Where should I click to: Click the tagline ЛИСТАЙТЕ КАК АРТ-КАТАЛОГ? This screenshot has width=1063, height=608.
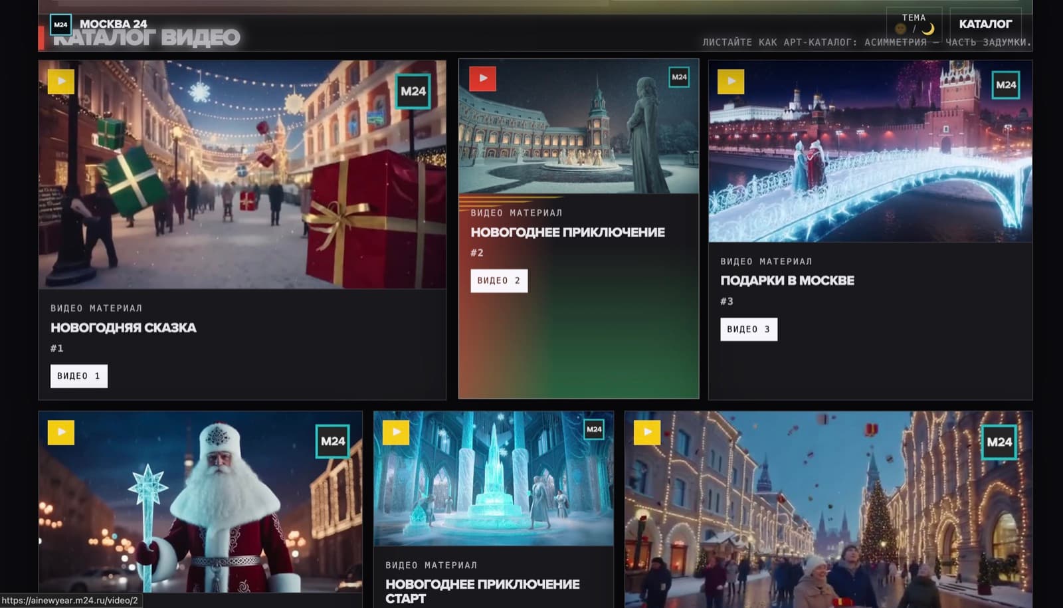[866, 43]
